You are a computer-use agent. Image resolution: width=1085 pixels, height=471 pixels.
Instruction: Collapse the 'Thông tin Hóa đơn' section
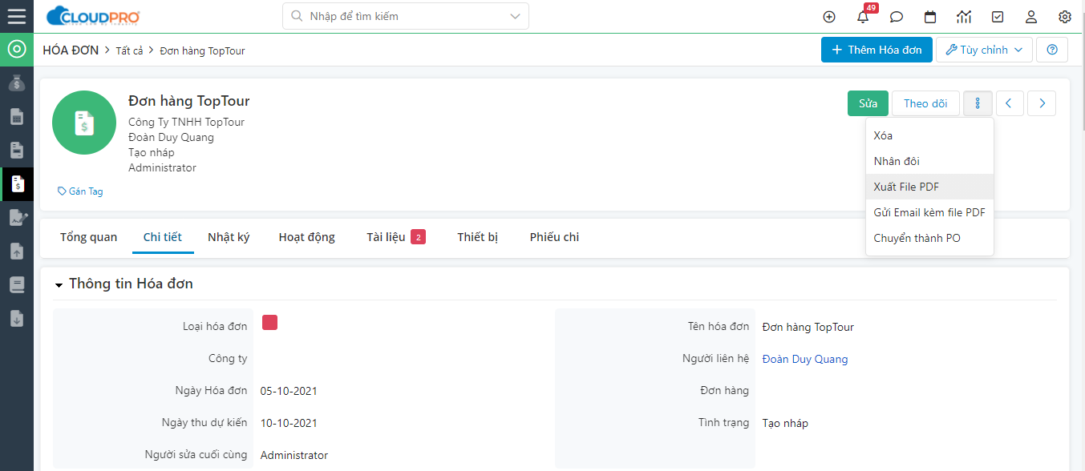59,285
